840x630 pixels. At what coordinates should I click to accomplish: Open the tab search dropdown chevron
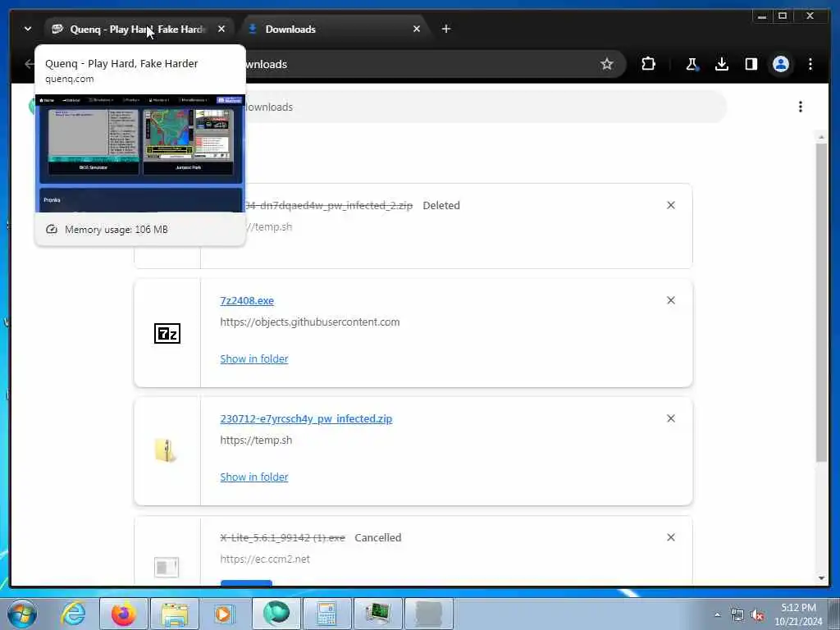pyautogui.click(x=27, y=29)
